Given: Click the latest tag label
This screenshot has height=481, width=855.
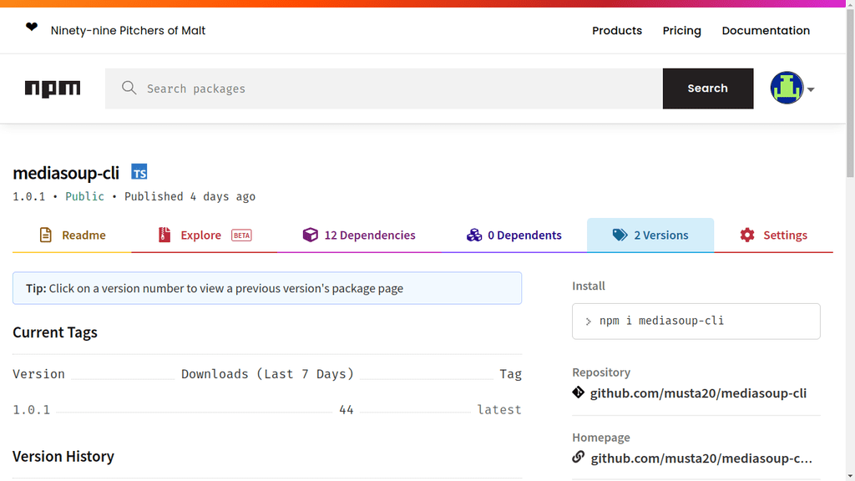Looking at the screenshot, I should (499, 409).
